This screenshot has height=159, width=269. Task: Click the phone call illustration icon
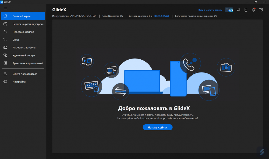[x=190, y=64]
